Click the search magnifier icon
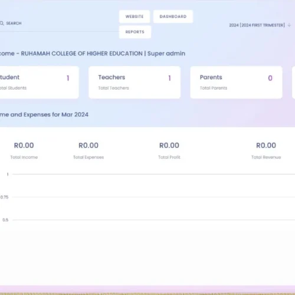The image size is (295, 295). [x=2, y=24]
